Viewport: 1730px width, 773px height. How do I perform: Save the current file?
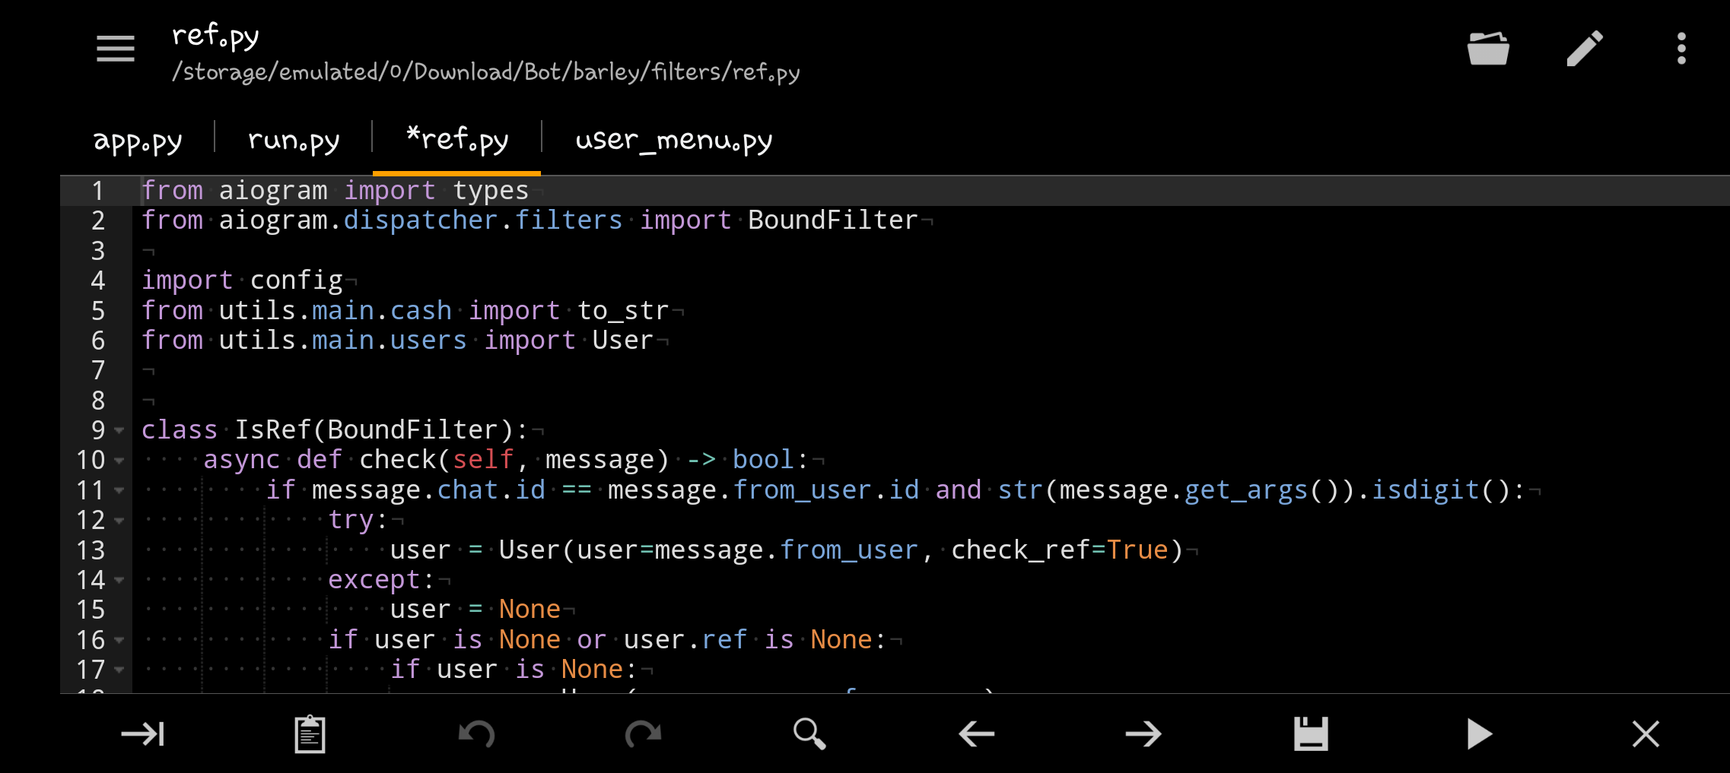(x=1310, y=733)
